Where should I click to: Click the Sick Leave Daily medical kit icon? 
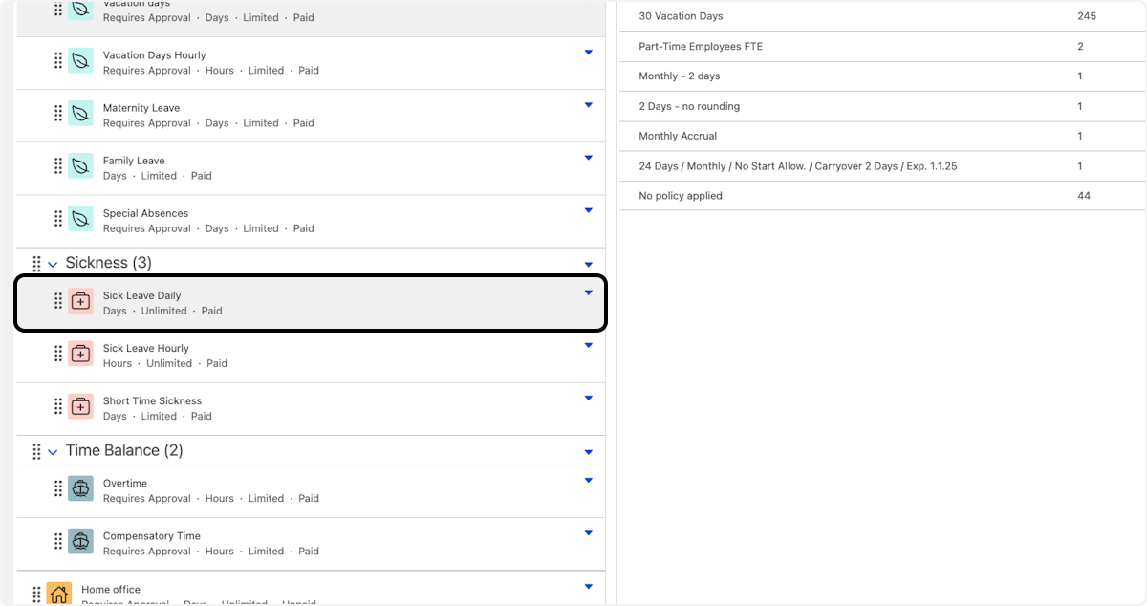[x=81, y=301]
